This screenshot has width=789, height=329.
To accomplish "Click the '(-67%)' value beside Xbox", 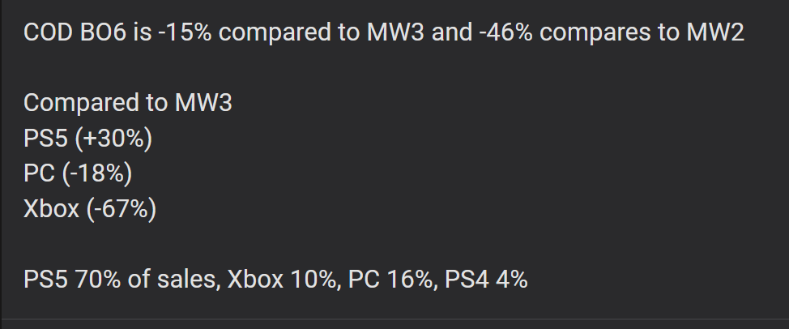I will [x=121, y=209].
